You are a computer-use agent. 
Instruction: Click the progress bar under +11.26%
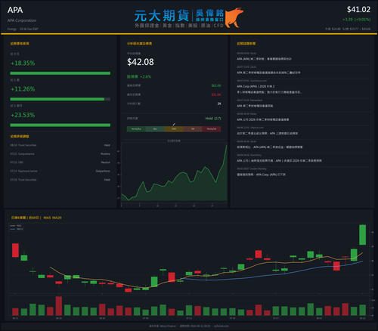point(60,99)
